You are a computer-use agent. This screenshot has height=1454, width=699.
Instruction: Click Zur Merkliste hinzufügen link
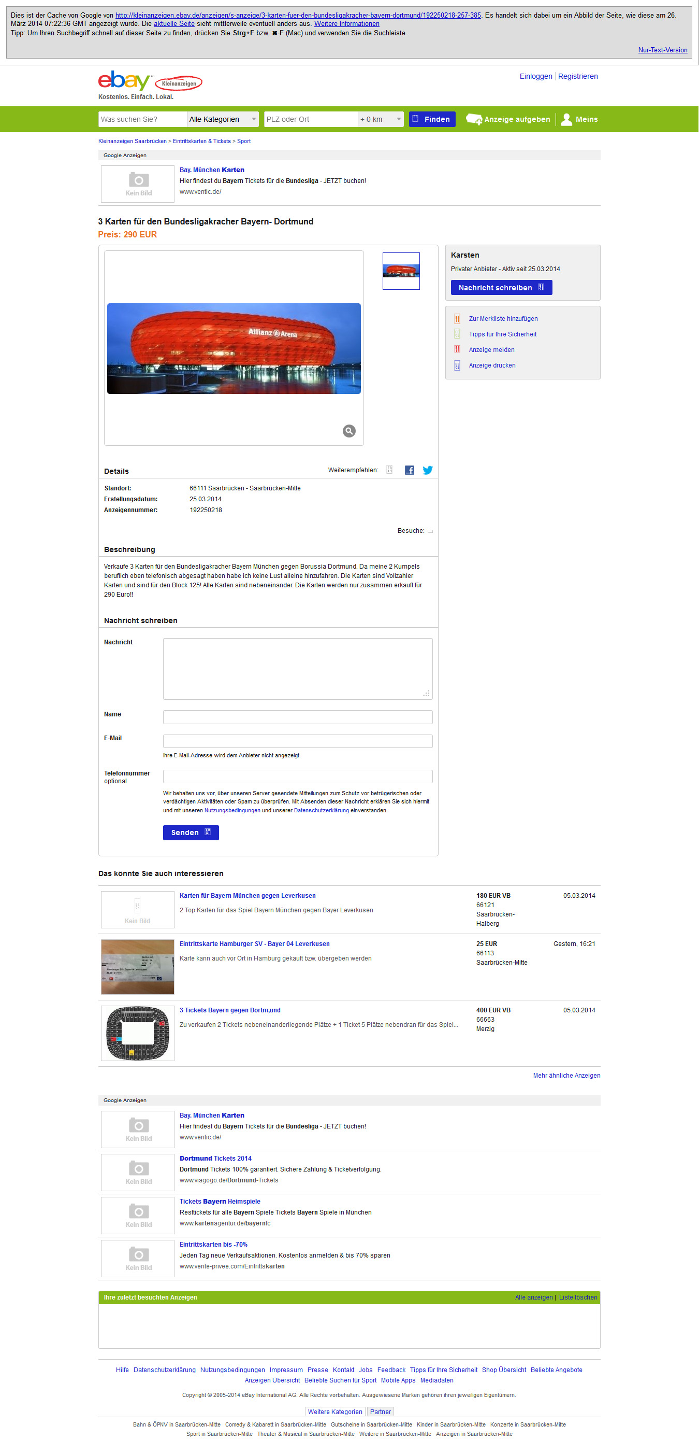pos(503,319)
